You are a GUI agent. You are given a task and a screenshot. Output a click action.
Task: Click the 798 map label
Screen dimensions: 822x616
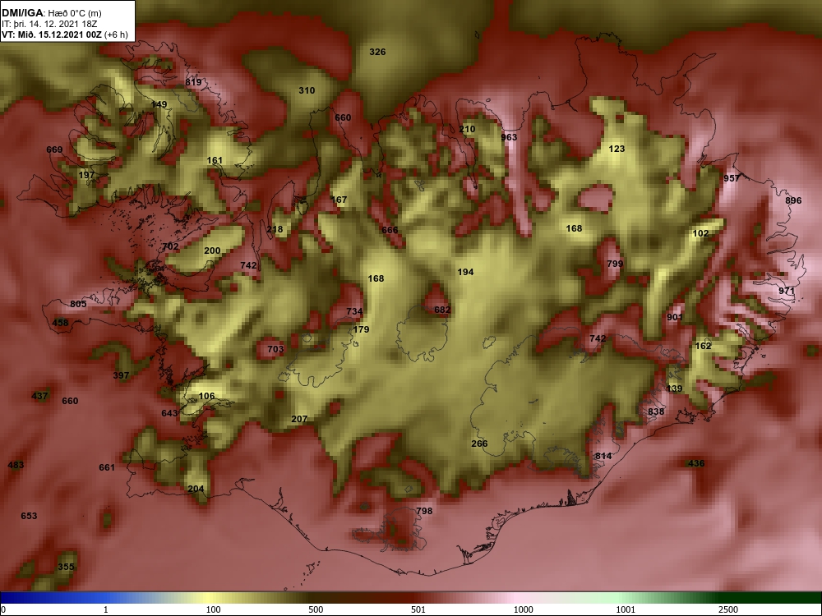pyautogui.click(x=424, y=510)
